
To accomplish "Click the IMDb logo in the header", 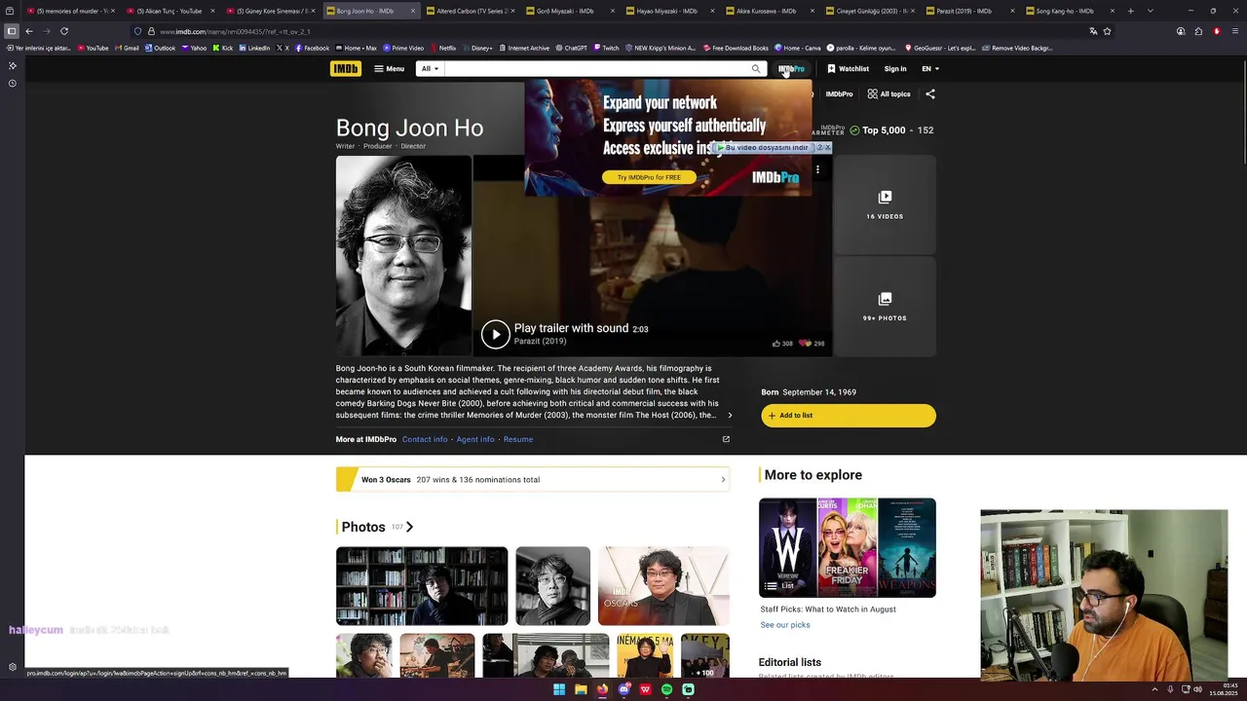I will pyautogui.click(x=345, y=68).
